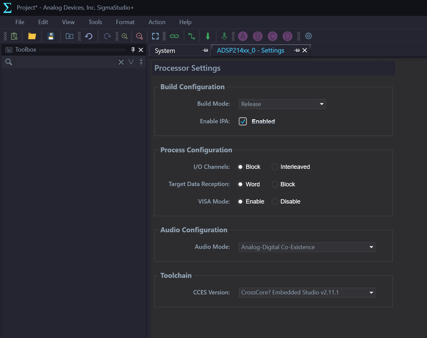This screenshot has height=338, width=427.
Task: Click the green link icon
Action: click(174, 36)
